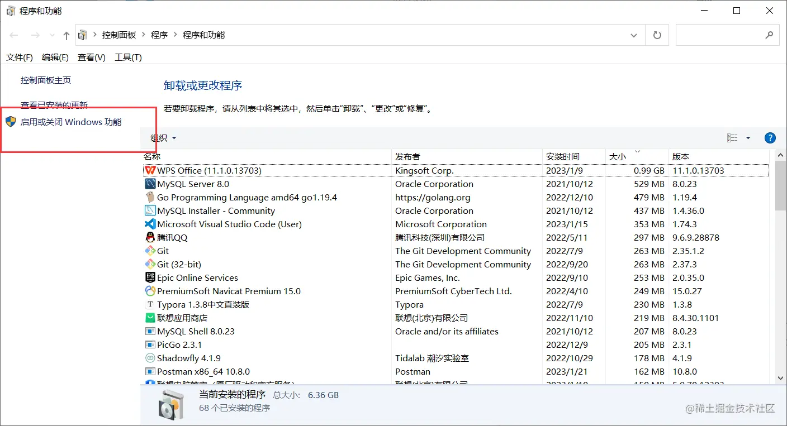This screenshot has height=426, width=787.
Task: Select Postman x86_64 10.8.0 entry
Action: point(456,371)
